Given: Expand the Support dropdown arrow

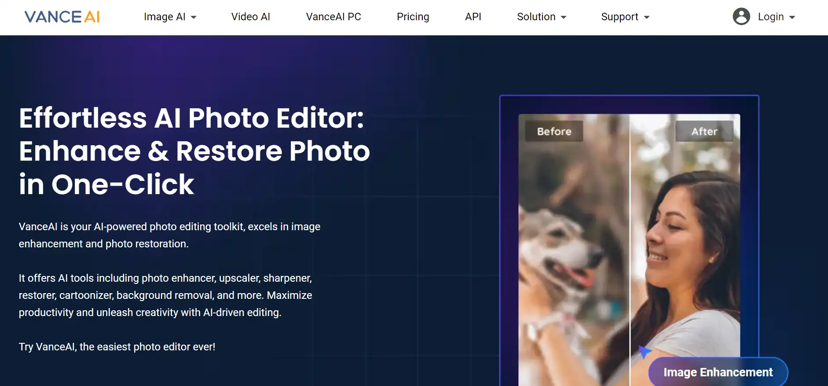Looking at the screenshot, I should [647, 18].
